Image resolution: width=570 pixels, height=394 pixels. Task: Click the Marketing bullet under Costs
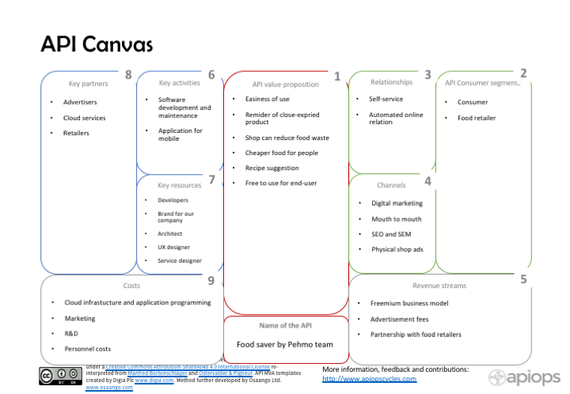80,319
